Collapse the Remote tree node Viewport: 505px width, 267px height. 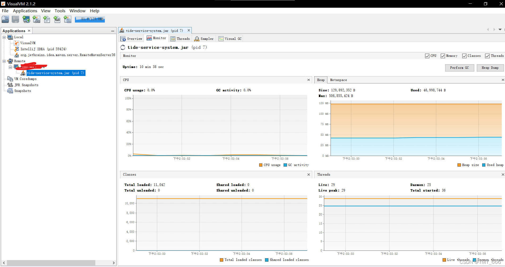pyautogui.click(x=4, y=61)
